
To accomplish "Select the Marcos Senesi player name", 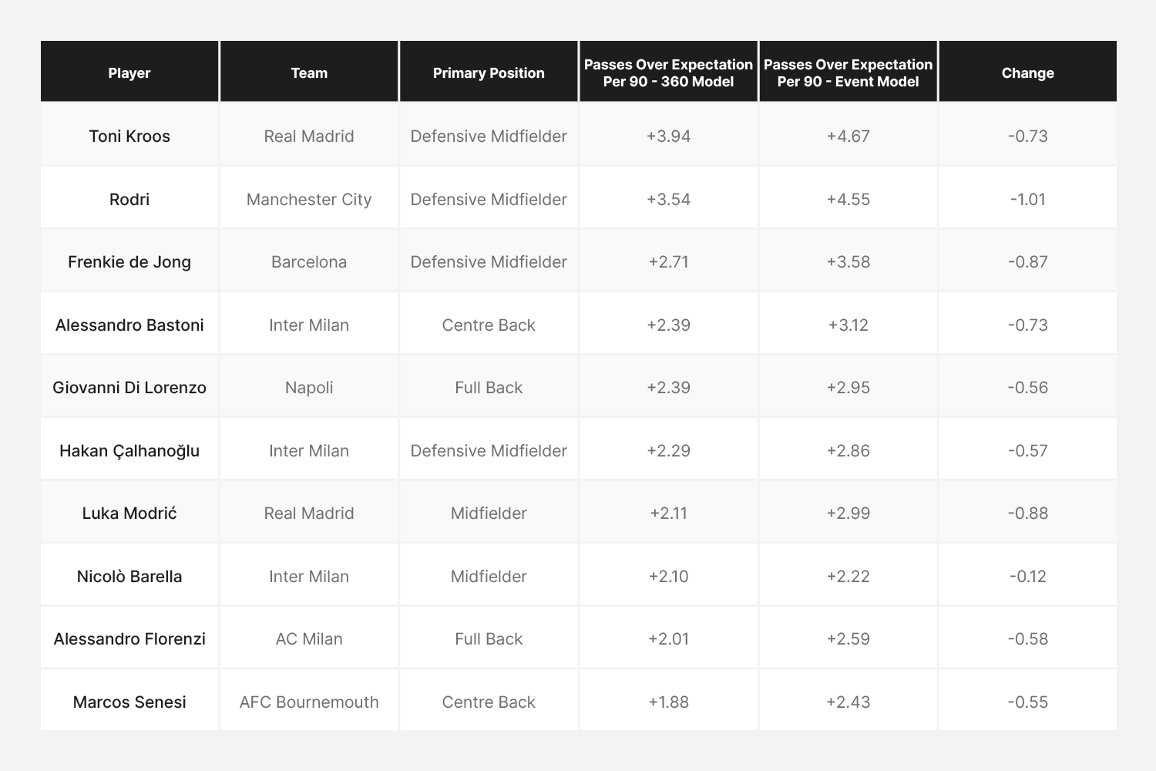I will (129, 702).
